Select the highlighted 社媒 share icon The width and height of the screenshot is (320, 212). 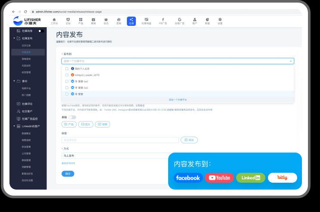click(131, 21)
